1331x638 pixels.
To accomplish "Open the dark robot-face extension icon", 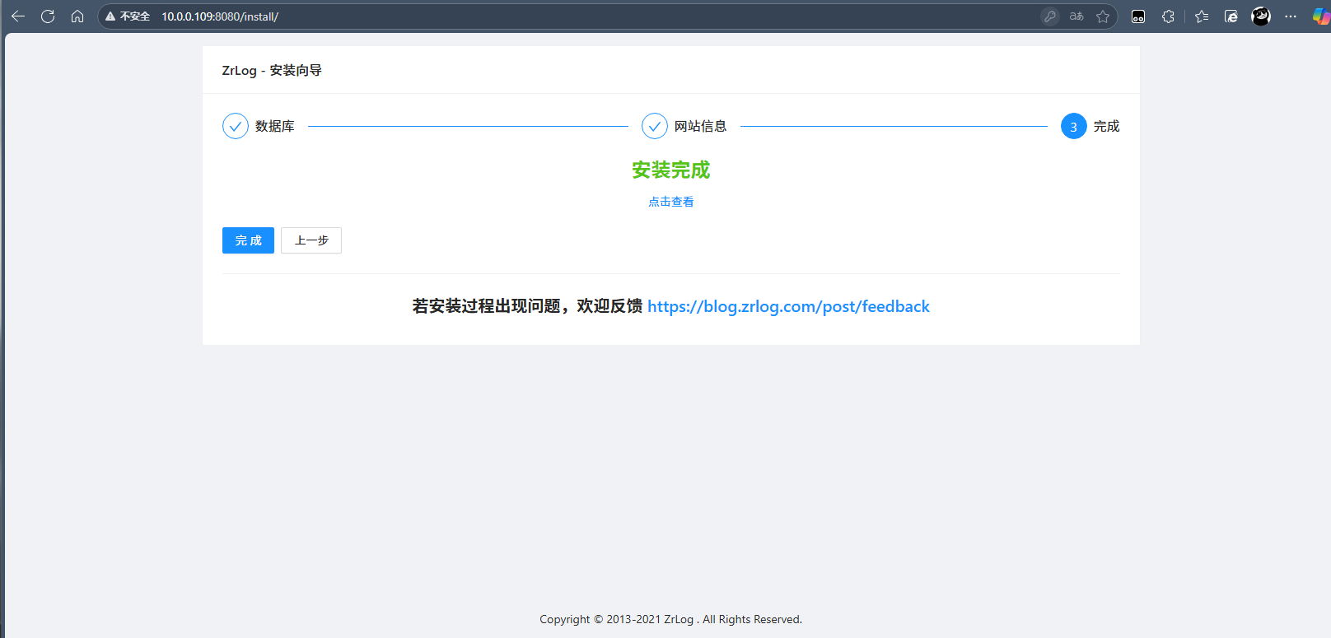I will coord(1138,16).
